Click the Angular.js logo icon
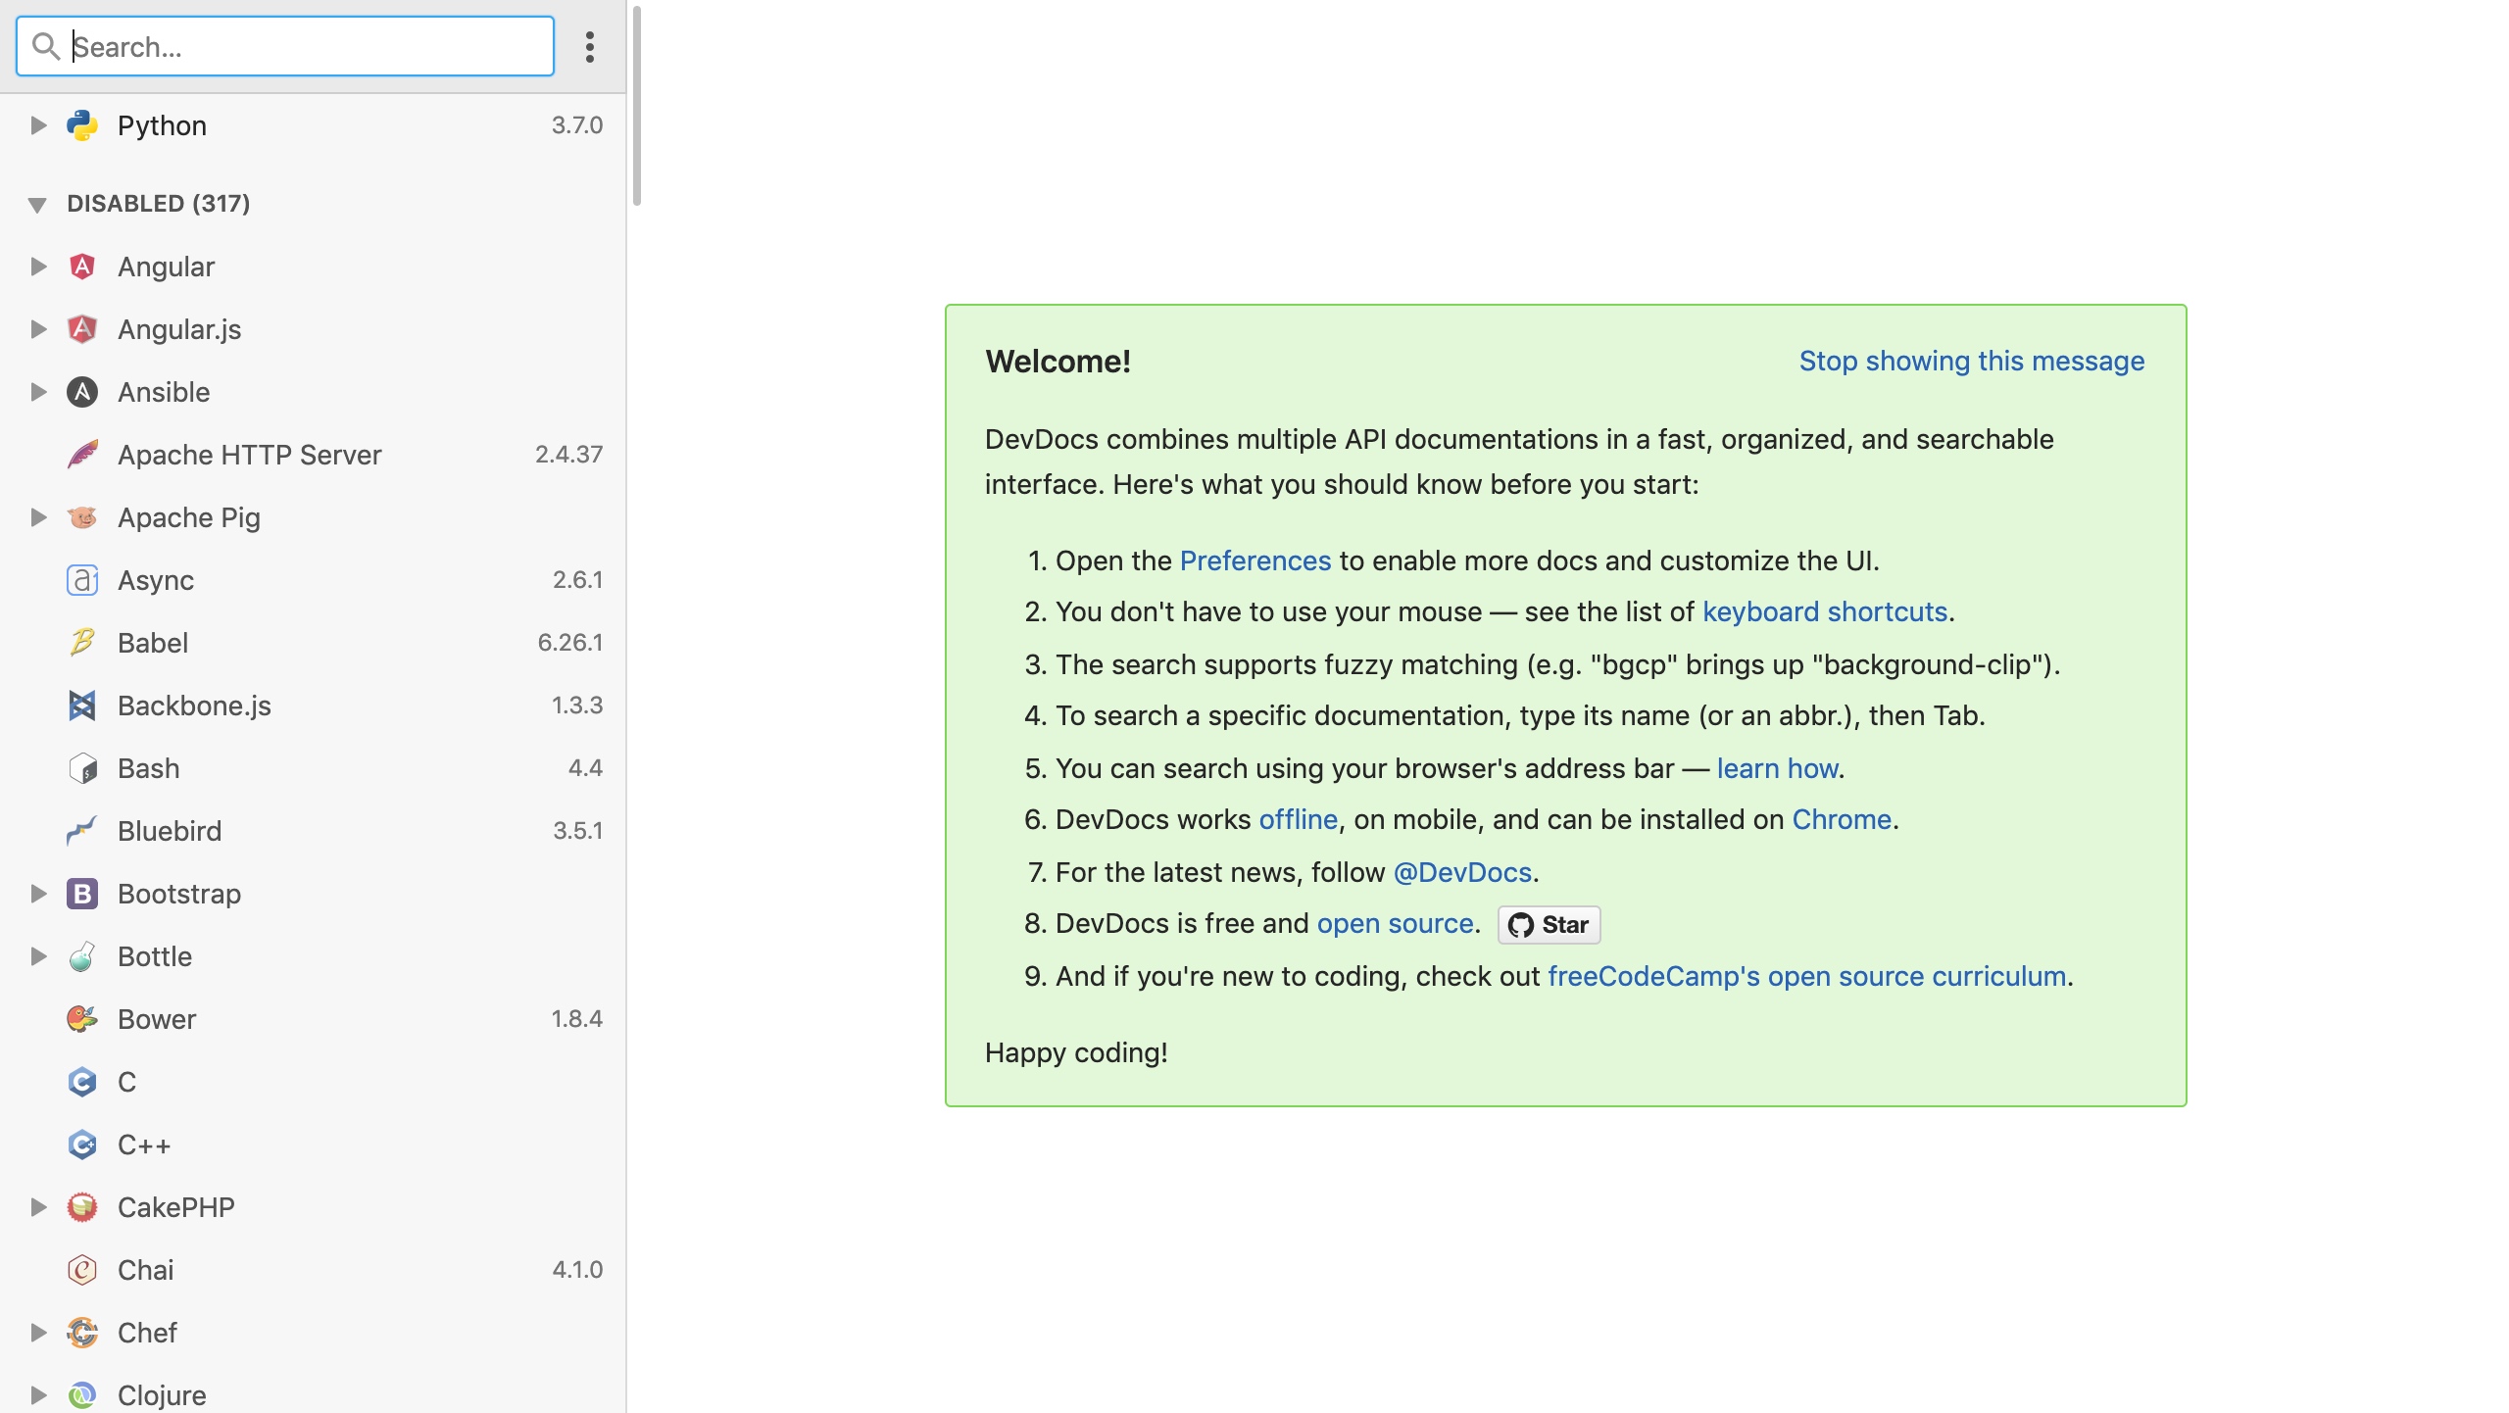 tap(82, 329)
